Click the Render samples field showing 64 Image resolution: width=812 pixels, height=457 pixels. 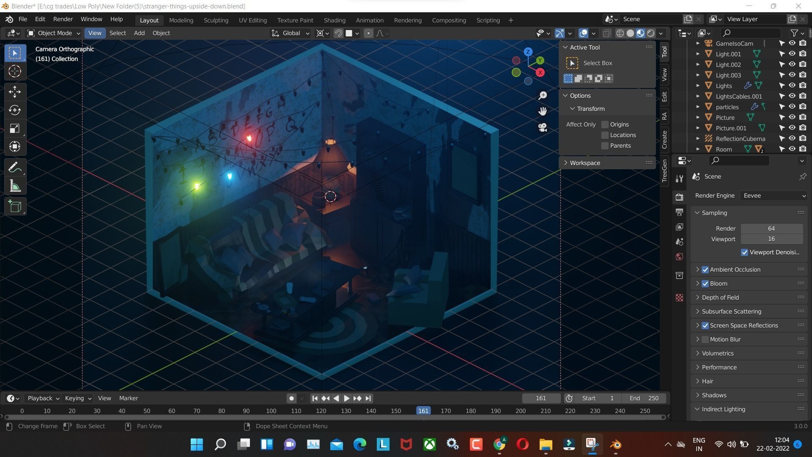click(771, 228)
